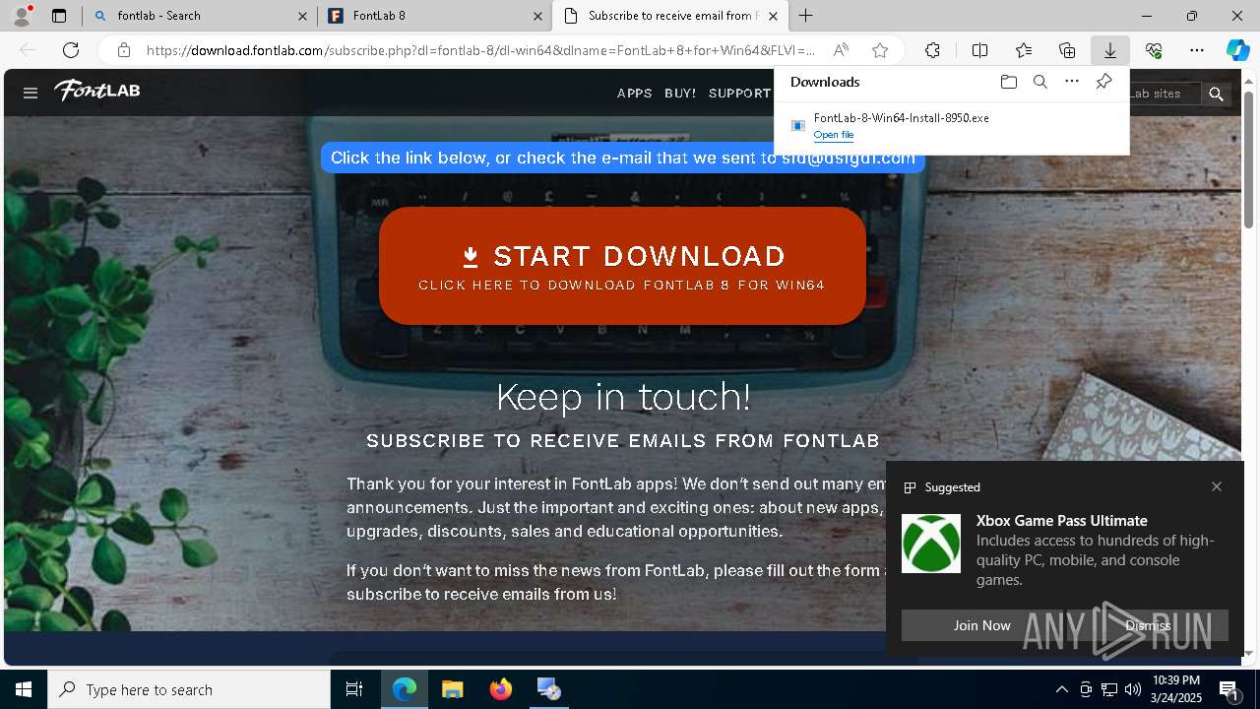Open the Favorites list icon

coord(1024,50)
